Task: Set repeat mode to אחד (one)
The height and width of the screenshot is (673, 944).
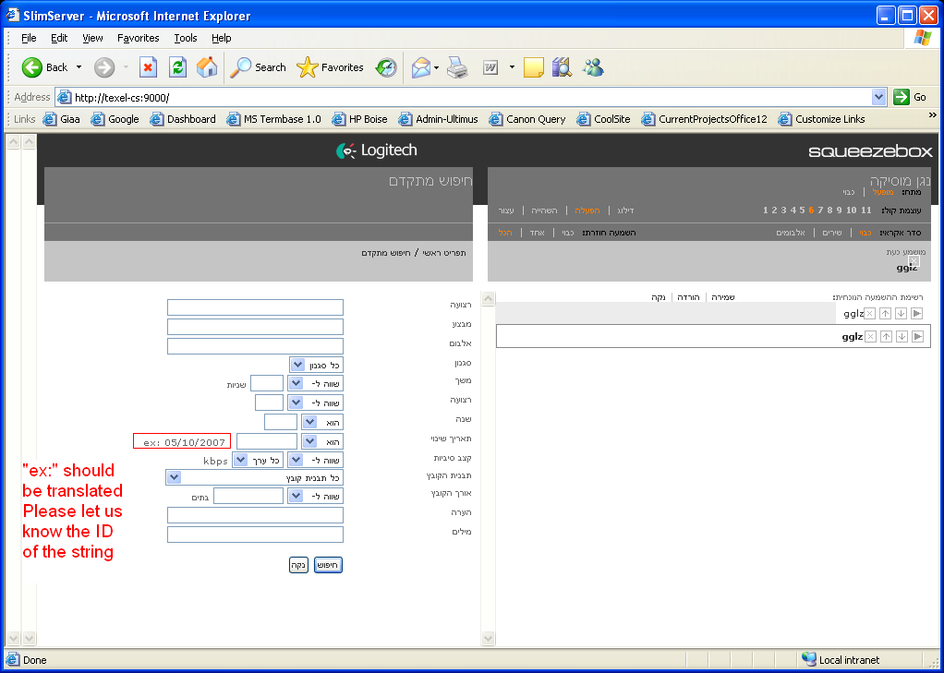Action: pyautogui.click(x=539, y=233)
